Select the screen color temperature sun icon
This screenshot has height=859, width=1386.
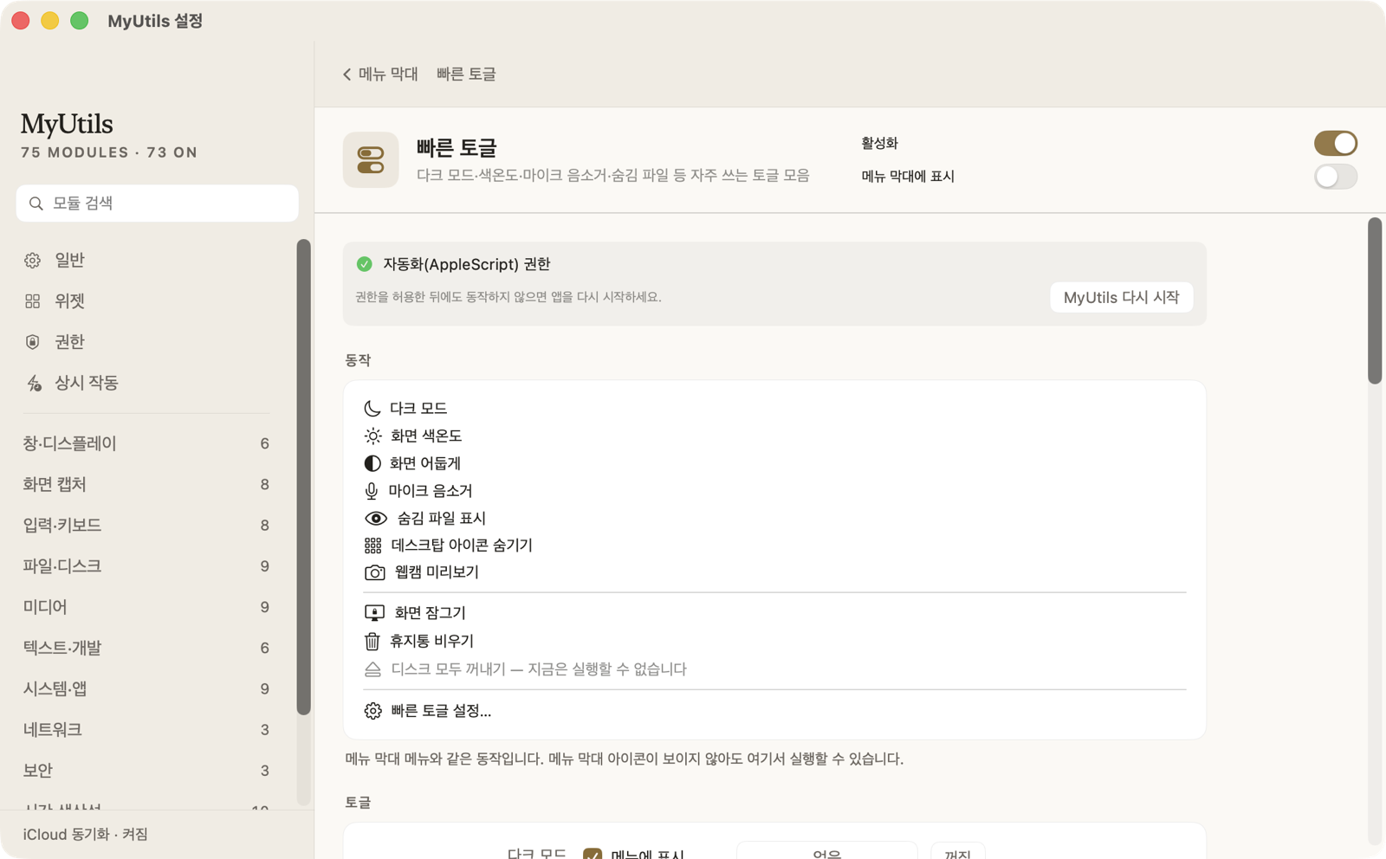click(x=372, y=436)
